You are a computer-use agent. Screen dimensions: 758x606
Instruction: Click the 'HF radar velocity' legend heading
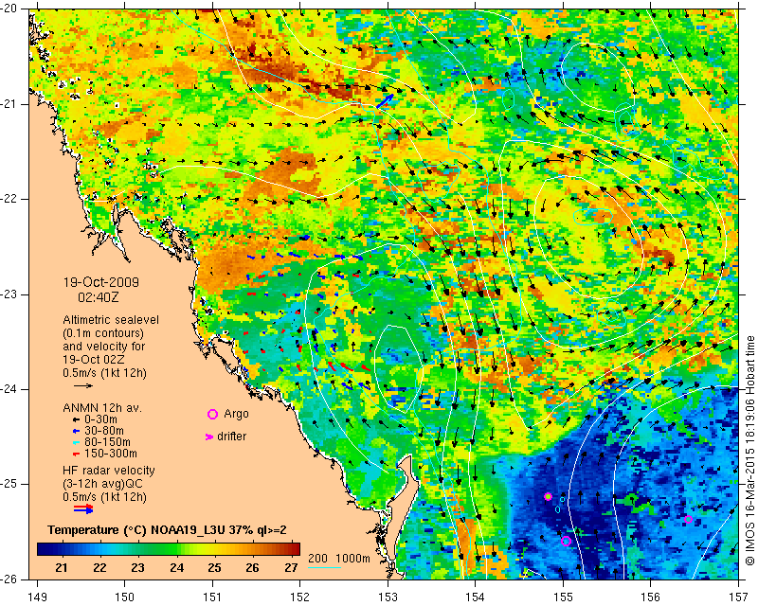coord(109,471)
